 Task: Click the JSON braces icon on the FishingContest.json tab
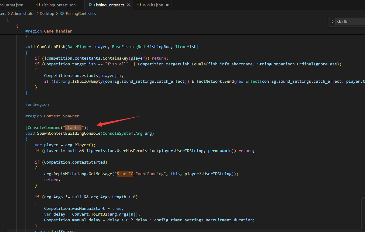38,5
